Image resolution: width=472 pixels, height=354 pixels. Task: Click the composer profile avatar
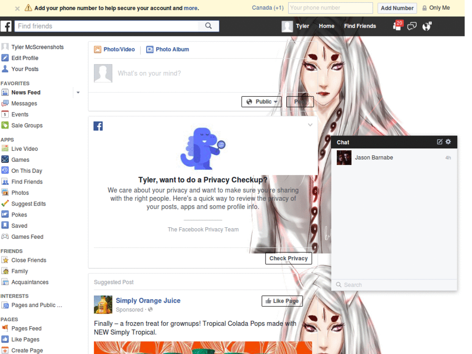click(x=103, y=73)
